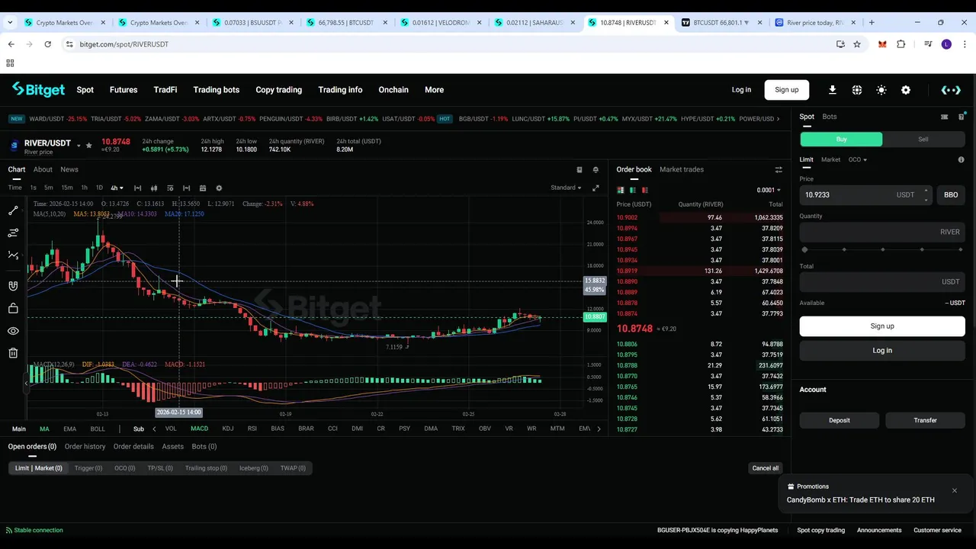976x549 pixels.
Task: Add RIVER/USDT to favorites star
Action: (x=88, y=145)
